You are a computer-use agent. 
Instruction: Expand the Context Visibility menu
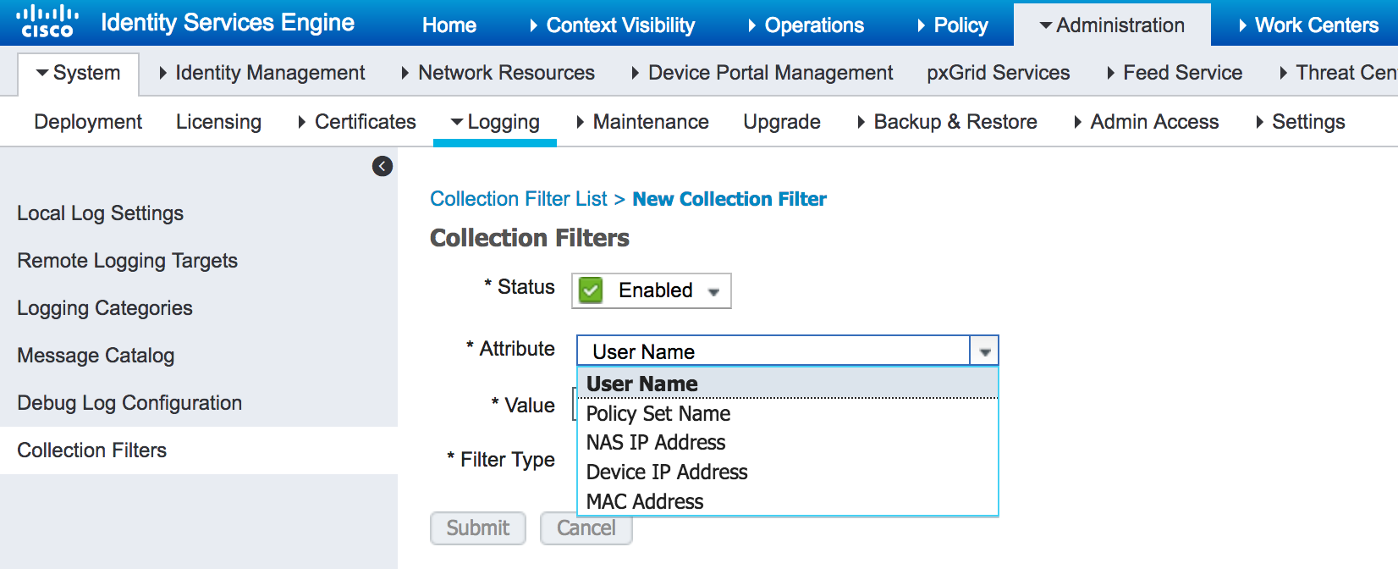pos(619,25)
